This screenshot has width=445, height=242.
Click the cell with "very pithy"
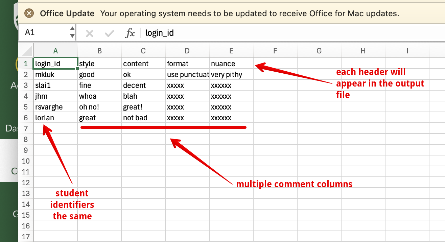pos(231,75)
